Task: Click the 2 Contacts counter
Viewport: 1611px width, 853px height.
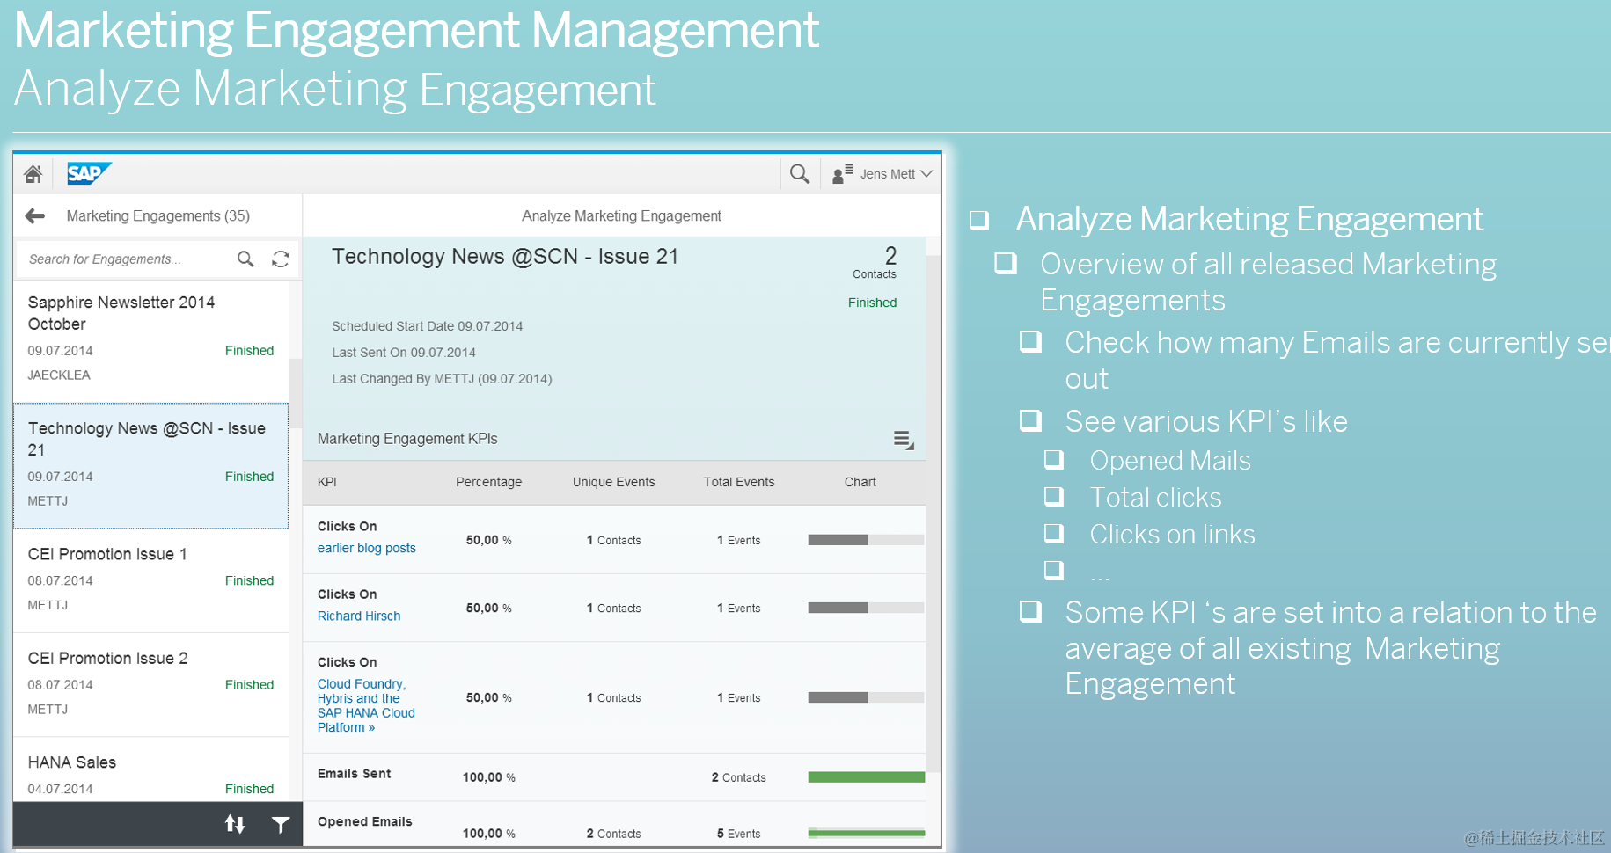Action: 875,263
